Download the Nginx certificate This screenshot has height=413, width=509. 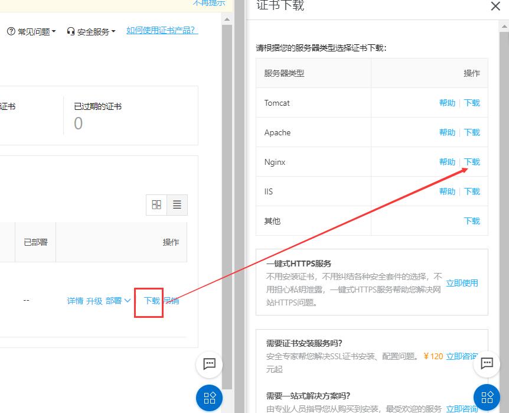pyautogui.click(x=472, y=162)
